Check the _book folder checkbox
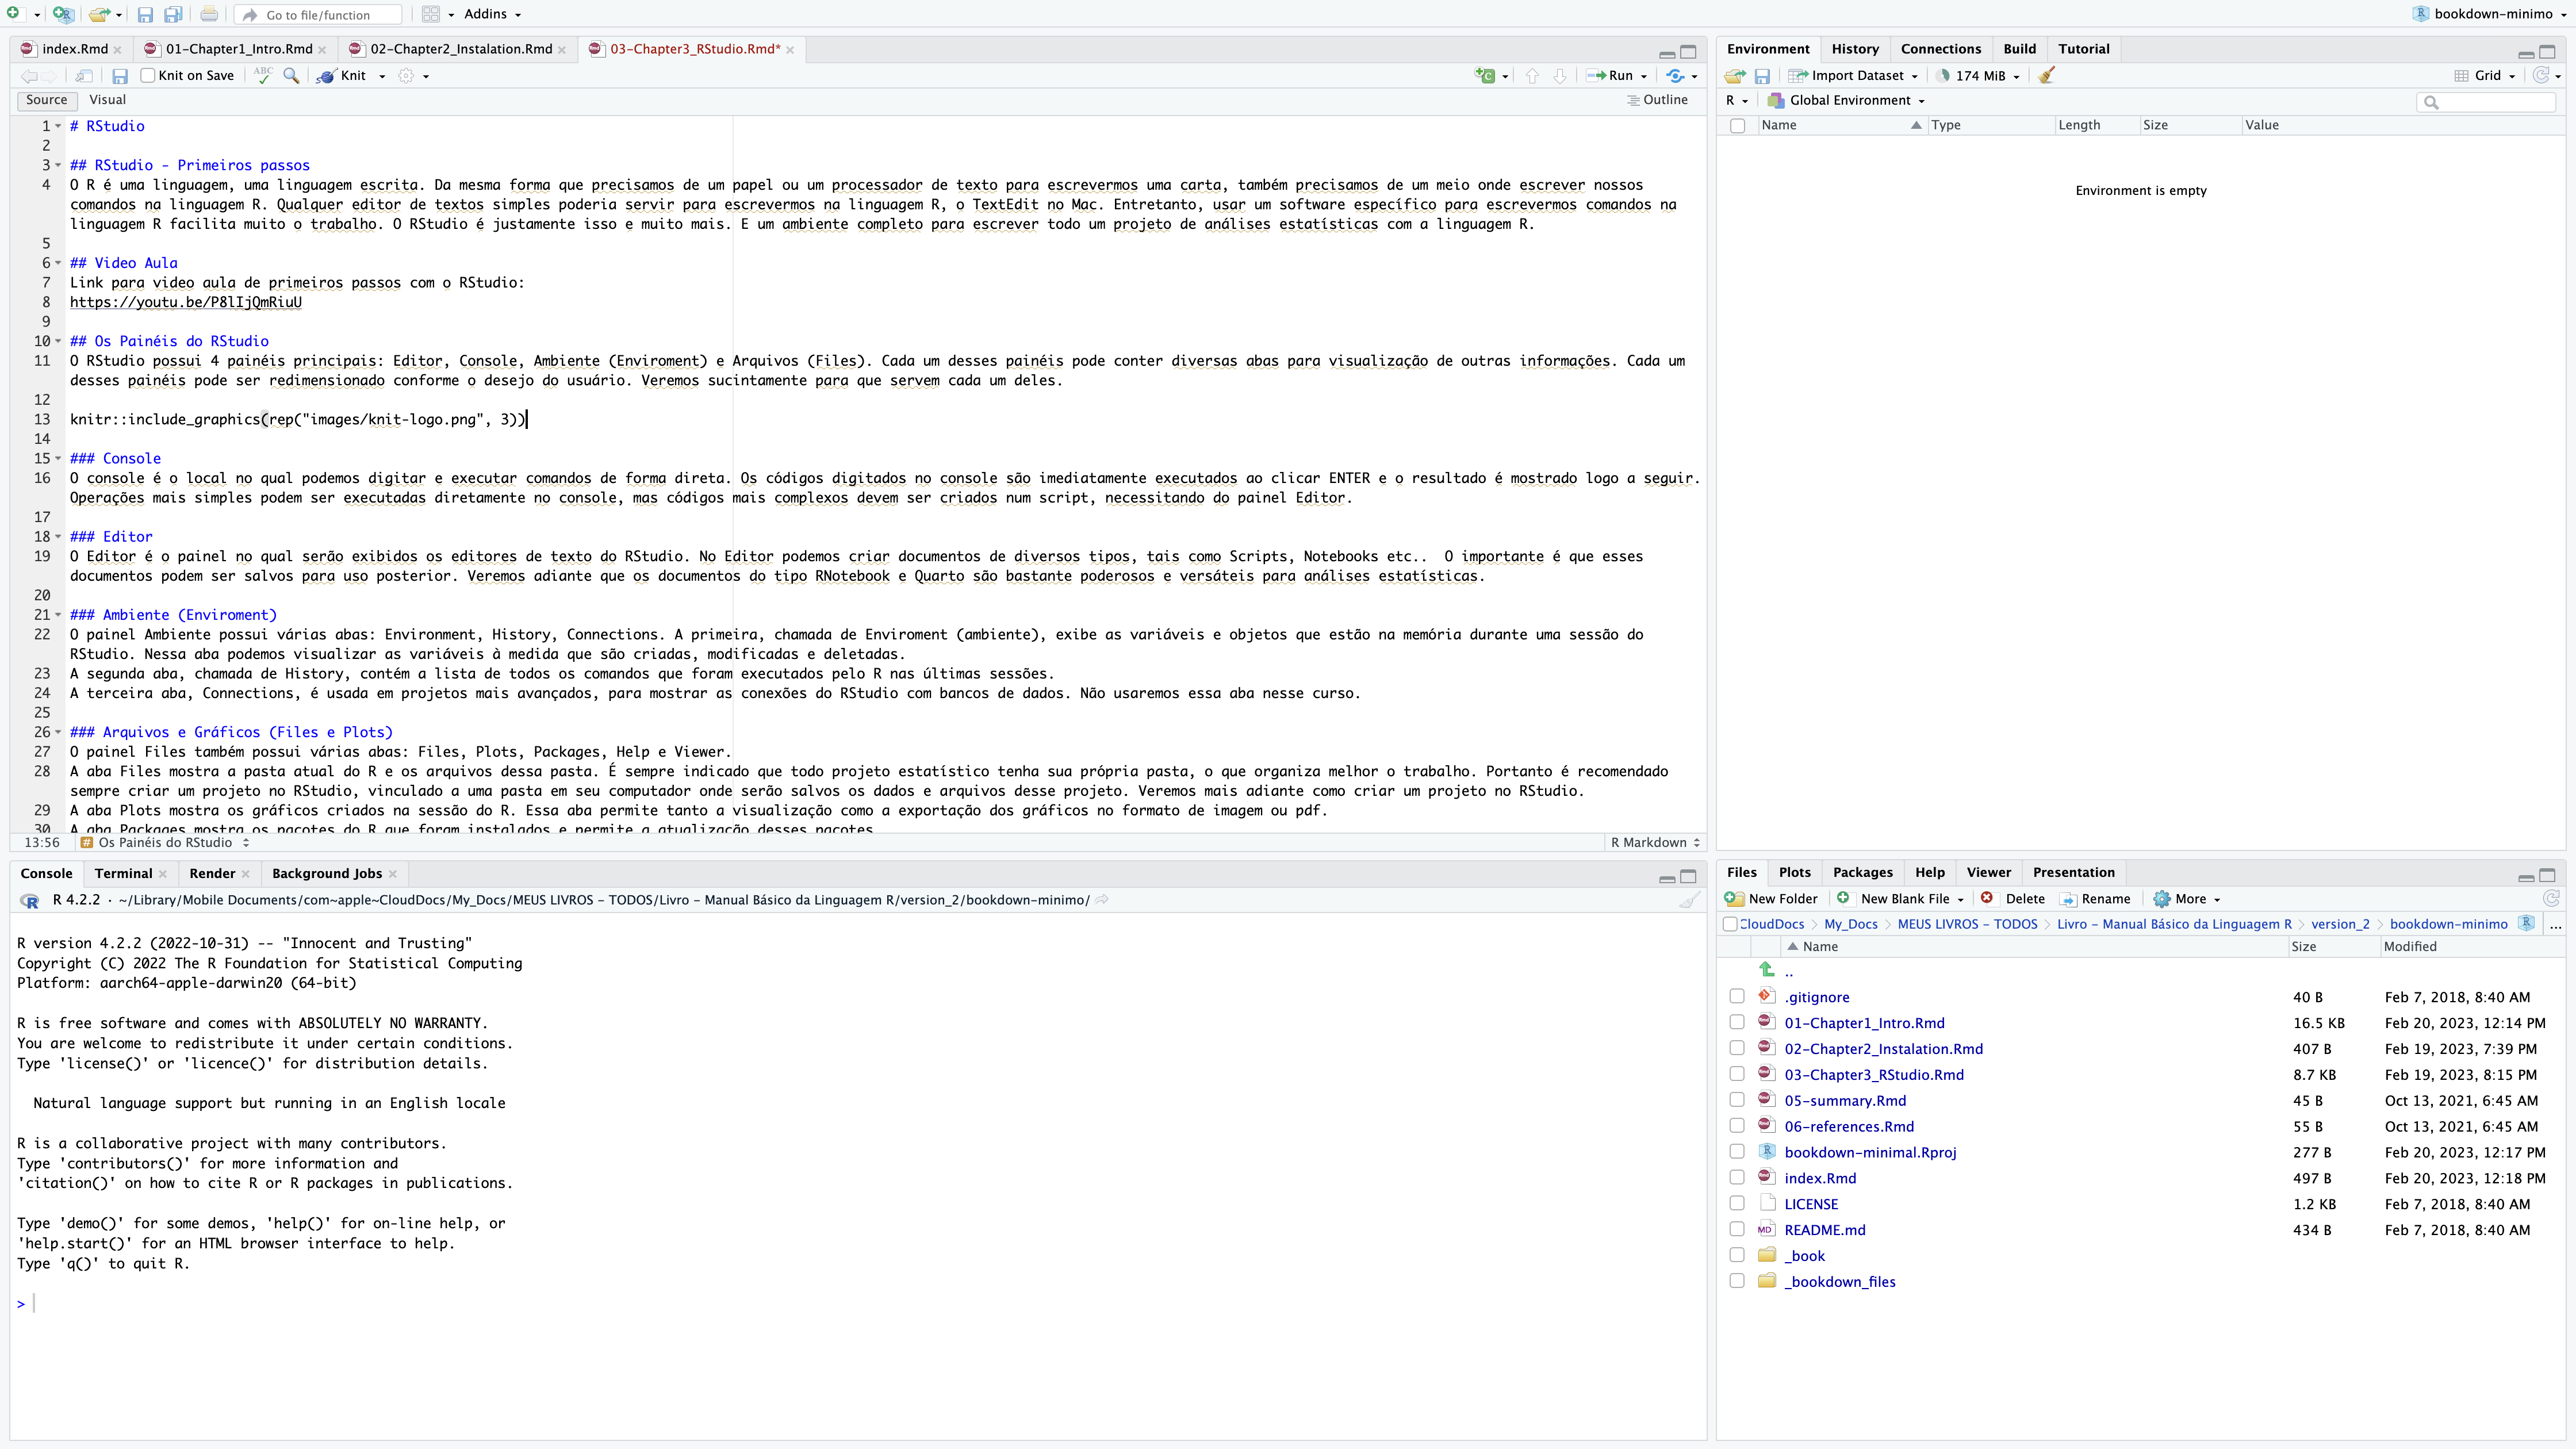The image size is (2576, 1449). click(1737, 1256)
